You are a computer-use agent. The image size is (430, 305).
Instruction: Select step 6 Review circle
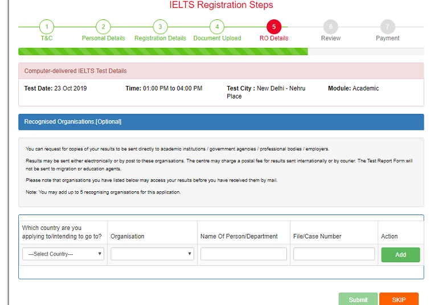tap(330, 27)
